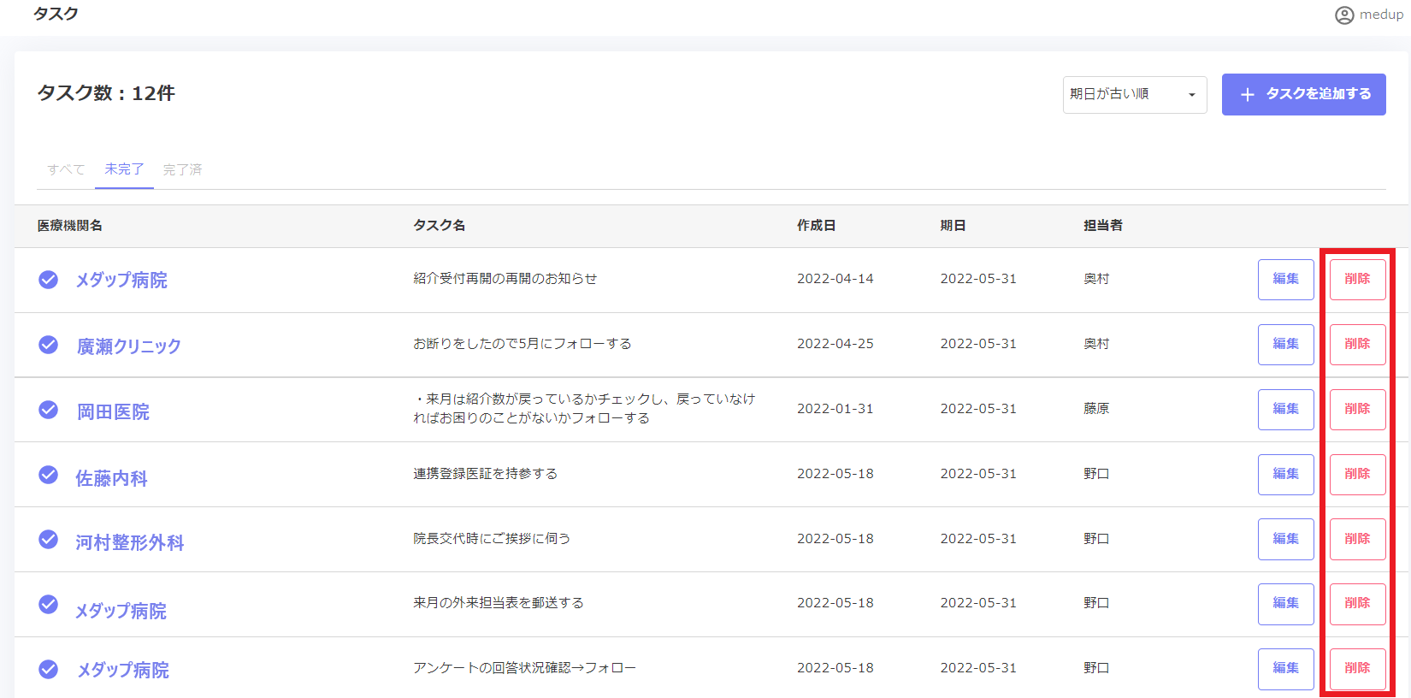
Task: Edit the 廣瀬クリニック task
Action: (1285, 345)
